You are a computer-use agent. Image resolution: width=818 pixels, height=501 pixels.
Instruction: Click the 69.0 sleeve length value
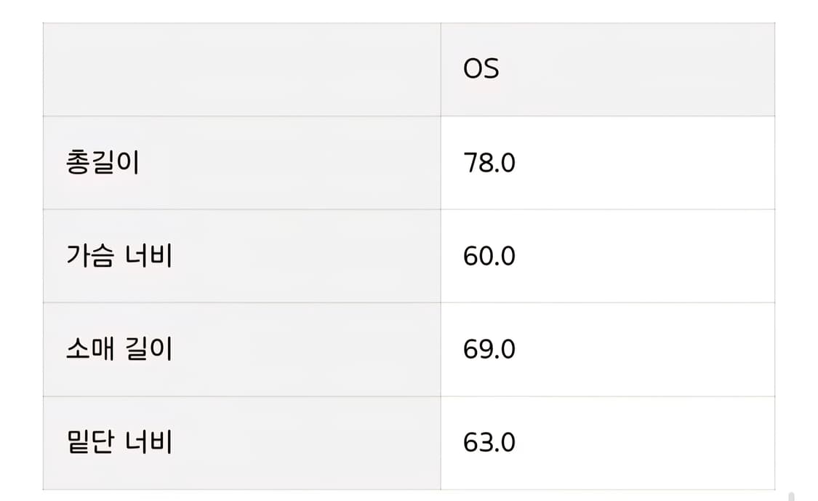(489, 349)
